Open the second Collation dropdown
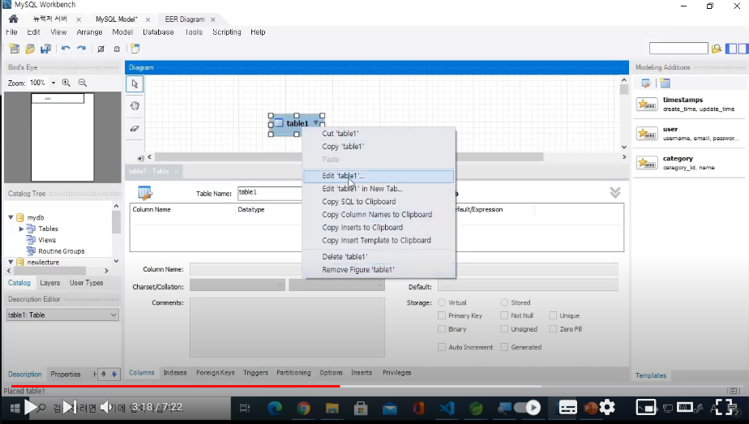This screenshot has height=424, width=749. (x=336, y=285)
